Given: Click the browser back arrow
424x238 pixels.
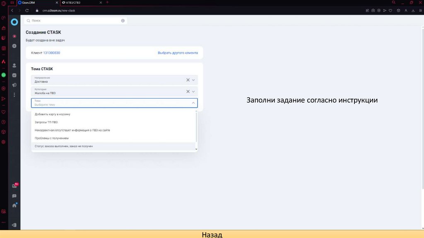Looking at the screenshot, I should pyautogui.click(x=12, y=10).
